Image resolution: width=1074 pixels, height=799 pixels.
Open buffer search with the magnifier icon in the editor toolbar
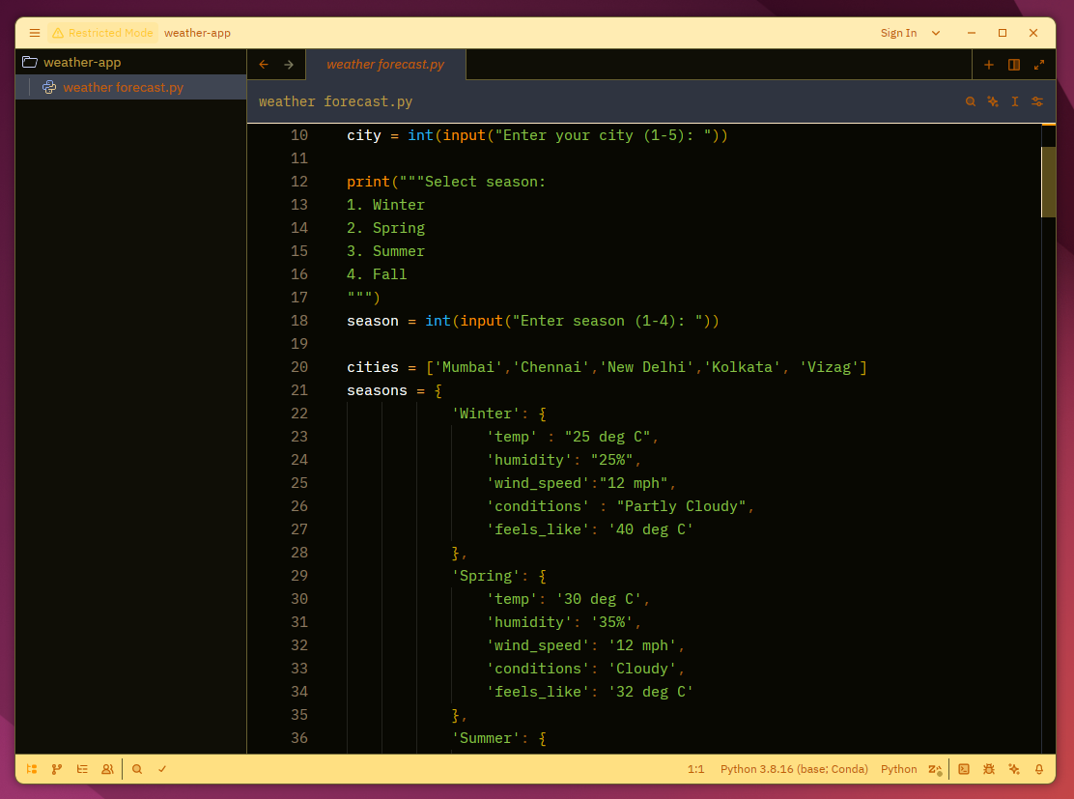pyautogui.click(x=971, y=101)
